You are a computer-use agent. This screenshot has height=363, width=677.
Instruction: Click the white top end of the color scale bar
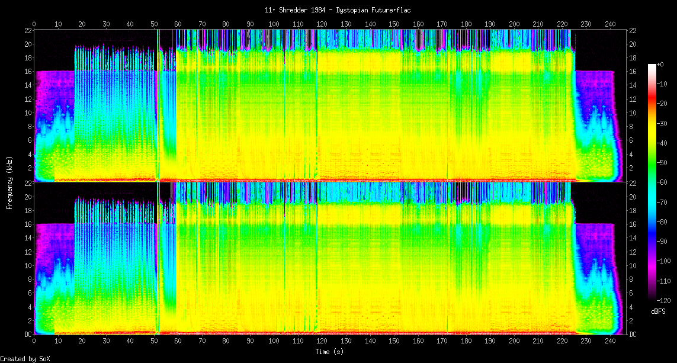(x=652, y=66)
